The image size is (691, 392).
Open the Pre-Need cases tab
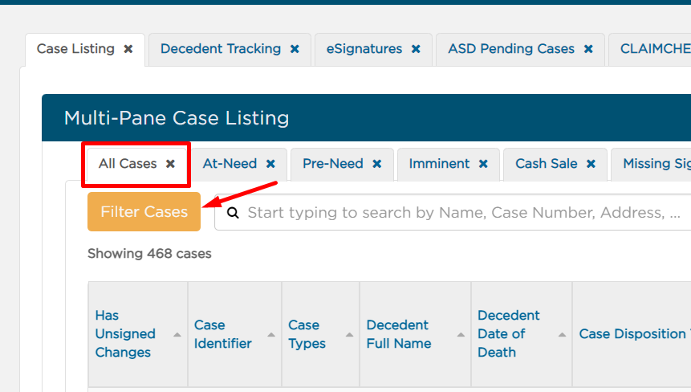point(333,164)
